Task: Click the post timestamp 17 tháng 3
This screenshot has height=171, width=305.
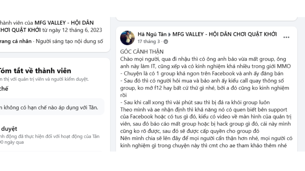Action: pyautogui.click(x=149, y=42)
